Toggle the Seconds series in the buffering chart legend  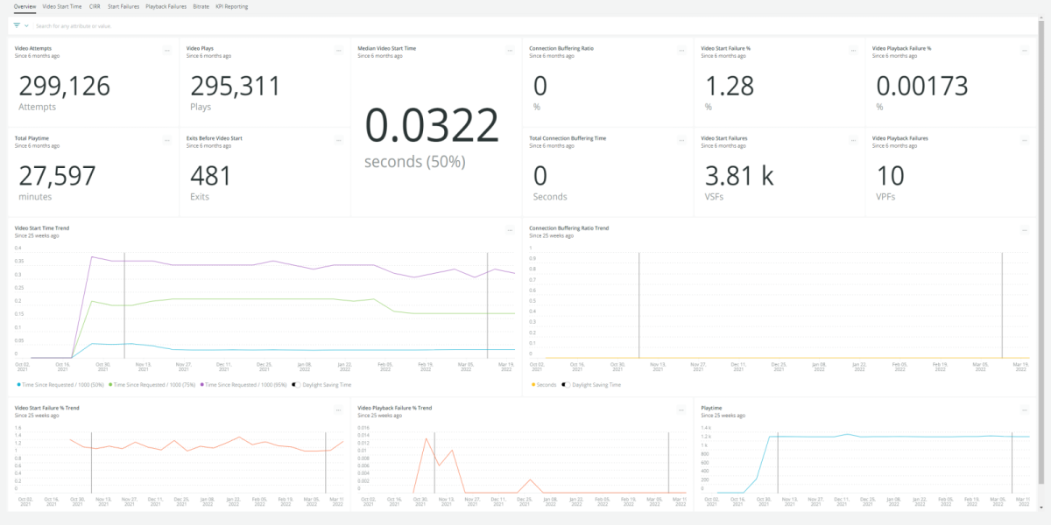pyautogui.click(x=545, y=384)
